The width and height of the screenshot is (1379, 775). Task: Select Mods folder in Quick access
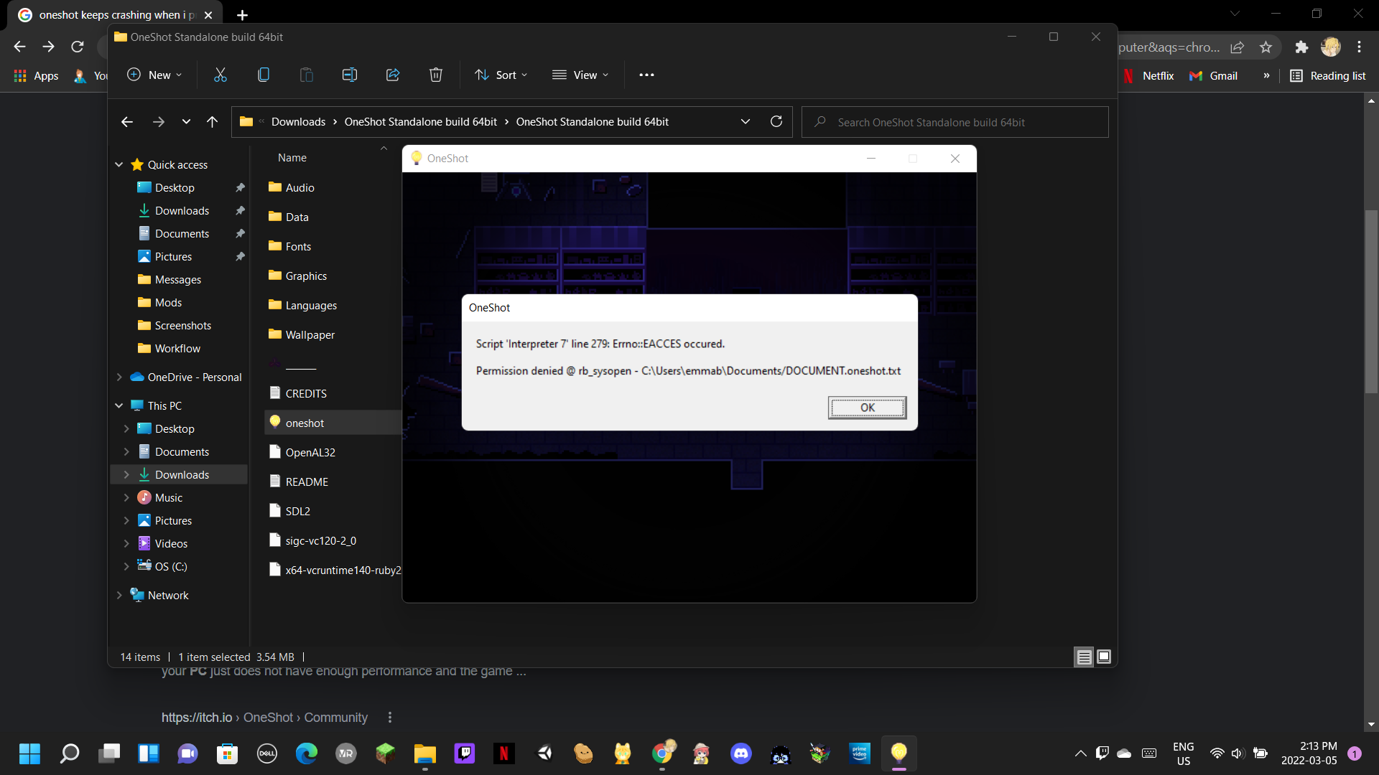(168, 303)
